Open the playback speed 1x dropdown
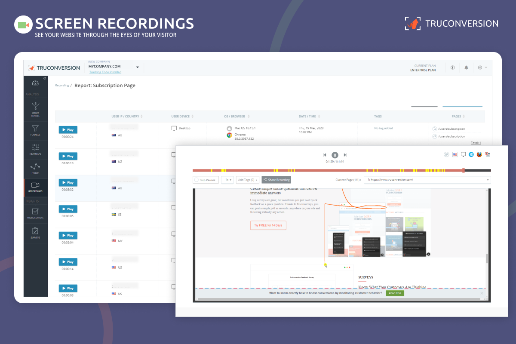 click(227, 180)
